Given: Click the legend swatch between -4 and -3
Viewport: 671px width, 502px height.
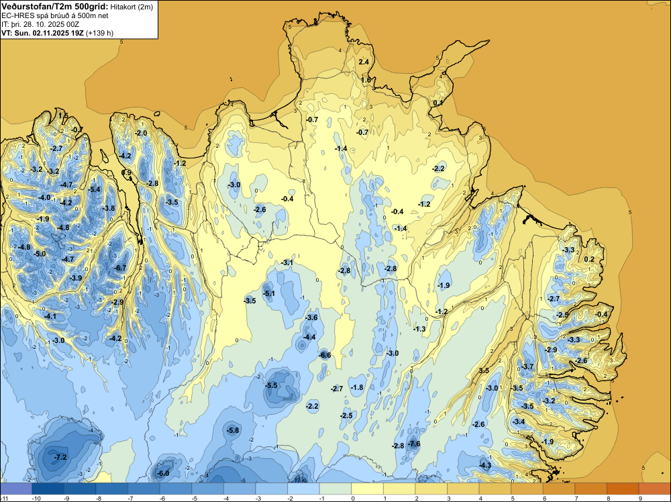Looking at the screenshot, I should pyautogui.click(x=240, y=489).
